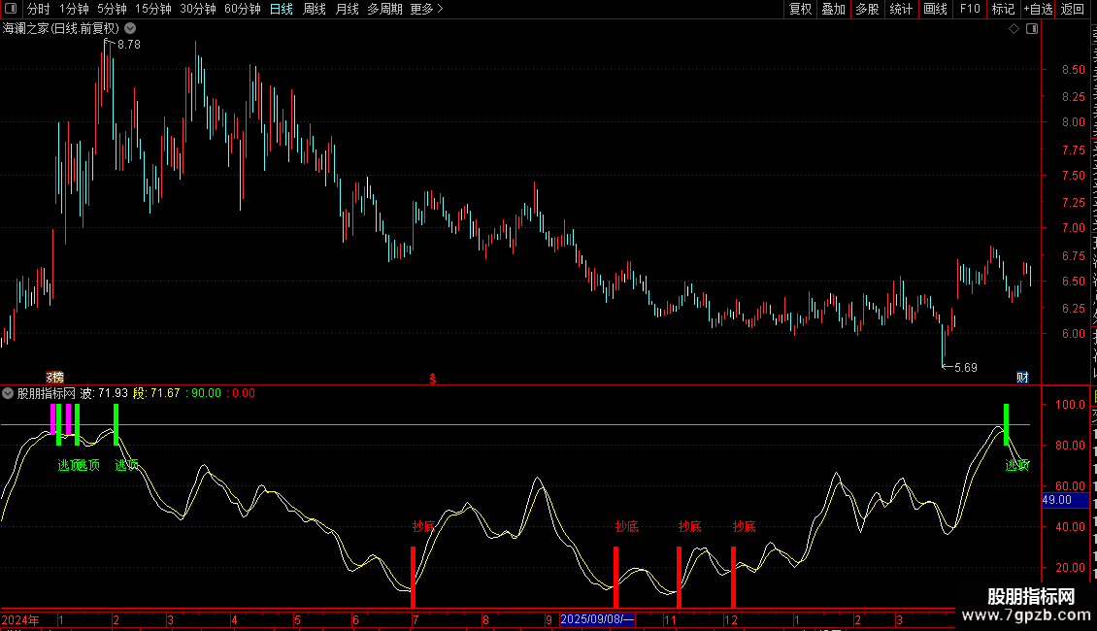Select the 60分钟 period tab
Viewport: 1097px width, 631px height.
242,9
